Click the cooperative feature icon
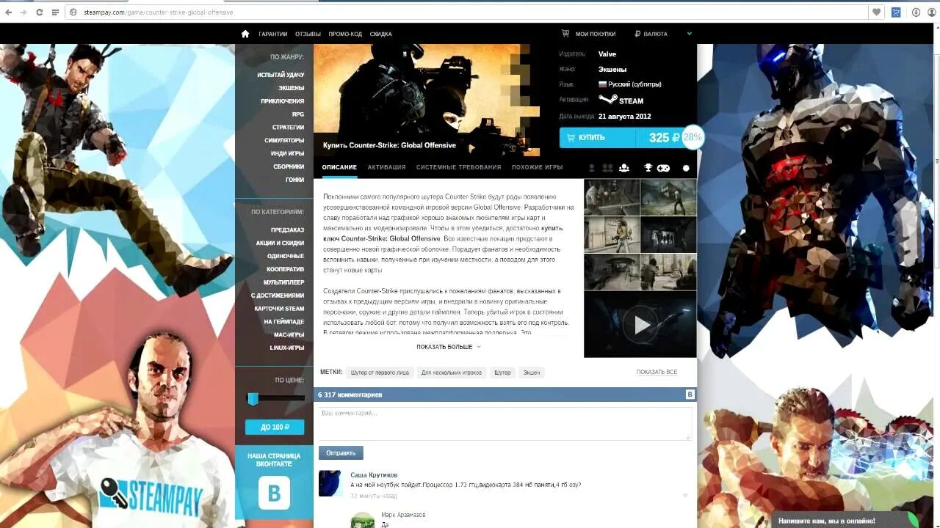This screenshot has height=528, width=940. 624,168
